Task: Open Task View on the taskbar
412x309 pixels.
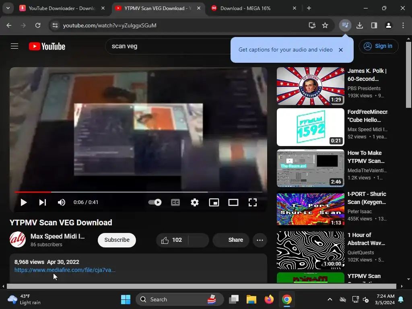Action: (234, 299)
